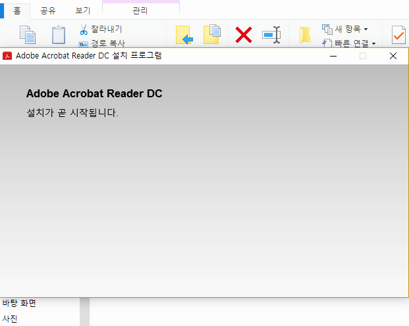Click the Adobe Acrobat installer title bar icon
Viewport: 409px width, 326px height.
(x=7, y=56)
